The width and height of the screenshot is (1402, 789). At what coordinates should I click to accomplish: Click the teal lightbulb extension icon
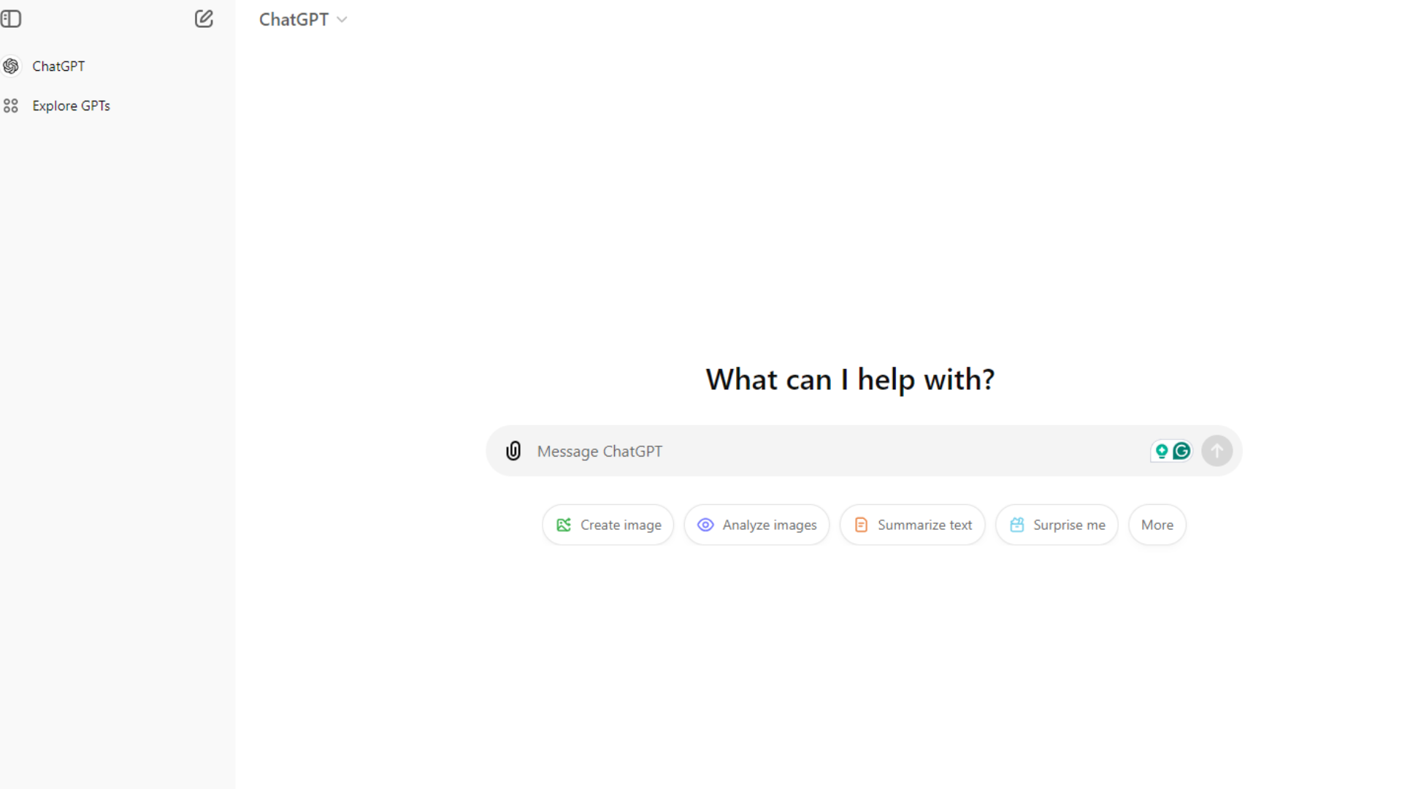pyautogui.click(x=1162, y=451)
